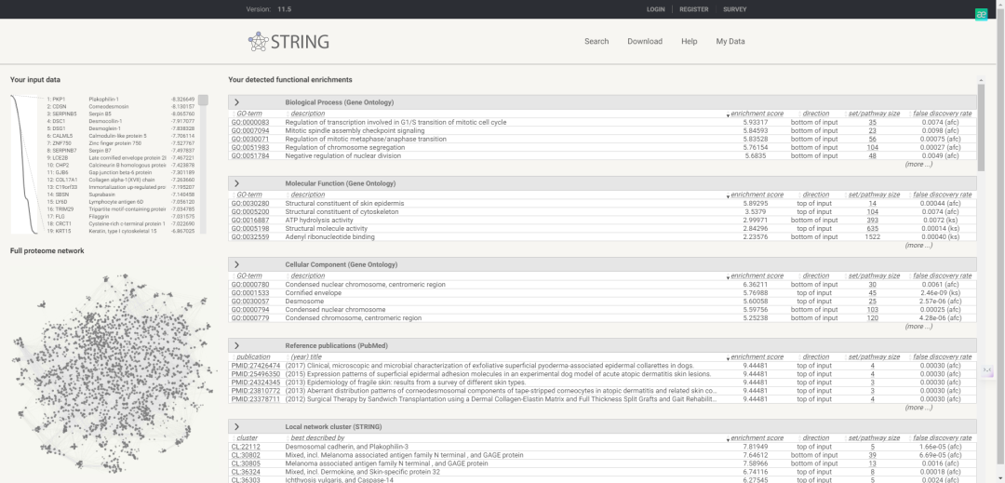Screen dimensions: 1005x483
Task: Select KRT15 row in input data list
Action: 120,231
